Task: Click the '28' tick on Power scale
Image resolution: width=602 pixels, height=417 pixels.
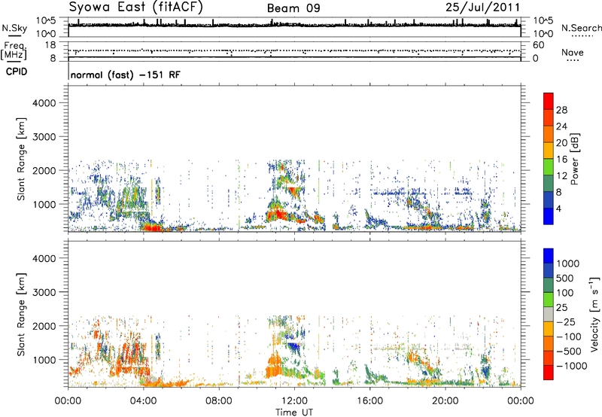Action: [x=561, y=110]
